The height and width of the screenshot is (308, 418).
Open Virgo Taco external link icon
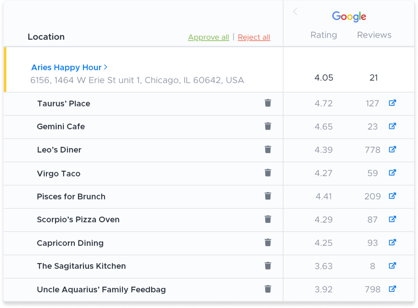pos(392,173)
